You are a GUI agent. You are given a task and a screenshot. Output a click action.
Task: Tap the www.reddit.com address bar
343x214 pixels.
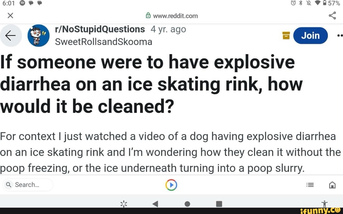(x=176, y=15)
